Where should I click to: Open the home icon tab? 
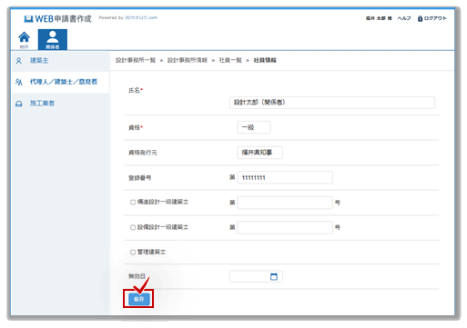24,40
